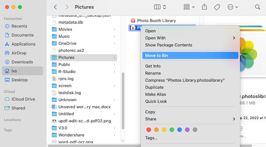Expand the Movies folder chevron
The height and width of the screenshot is (147, 266).
coord(114,29)
